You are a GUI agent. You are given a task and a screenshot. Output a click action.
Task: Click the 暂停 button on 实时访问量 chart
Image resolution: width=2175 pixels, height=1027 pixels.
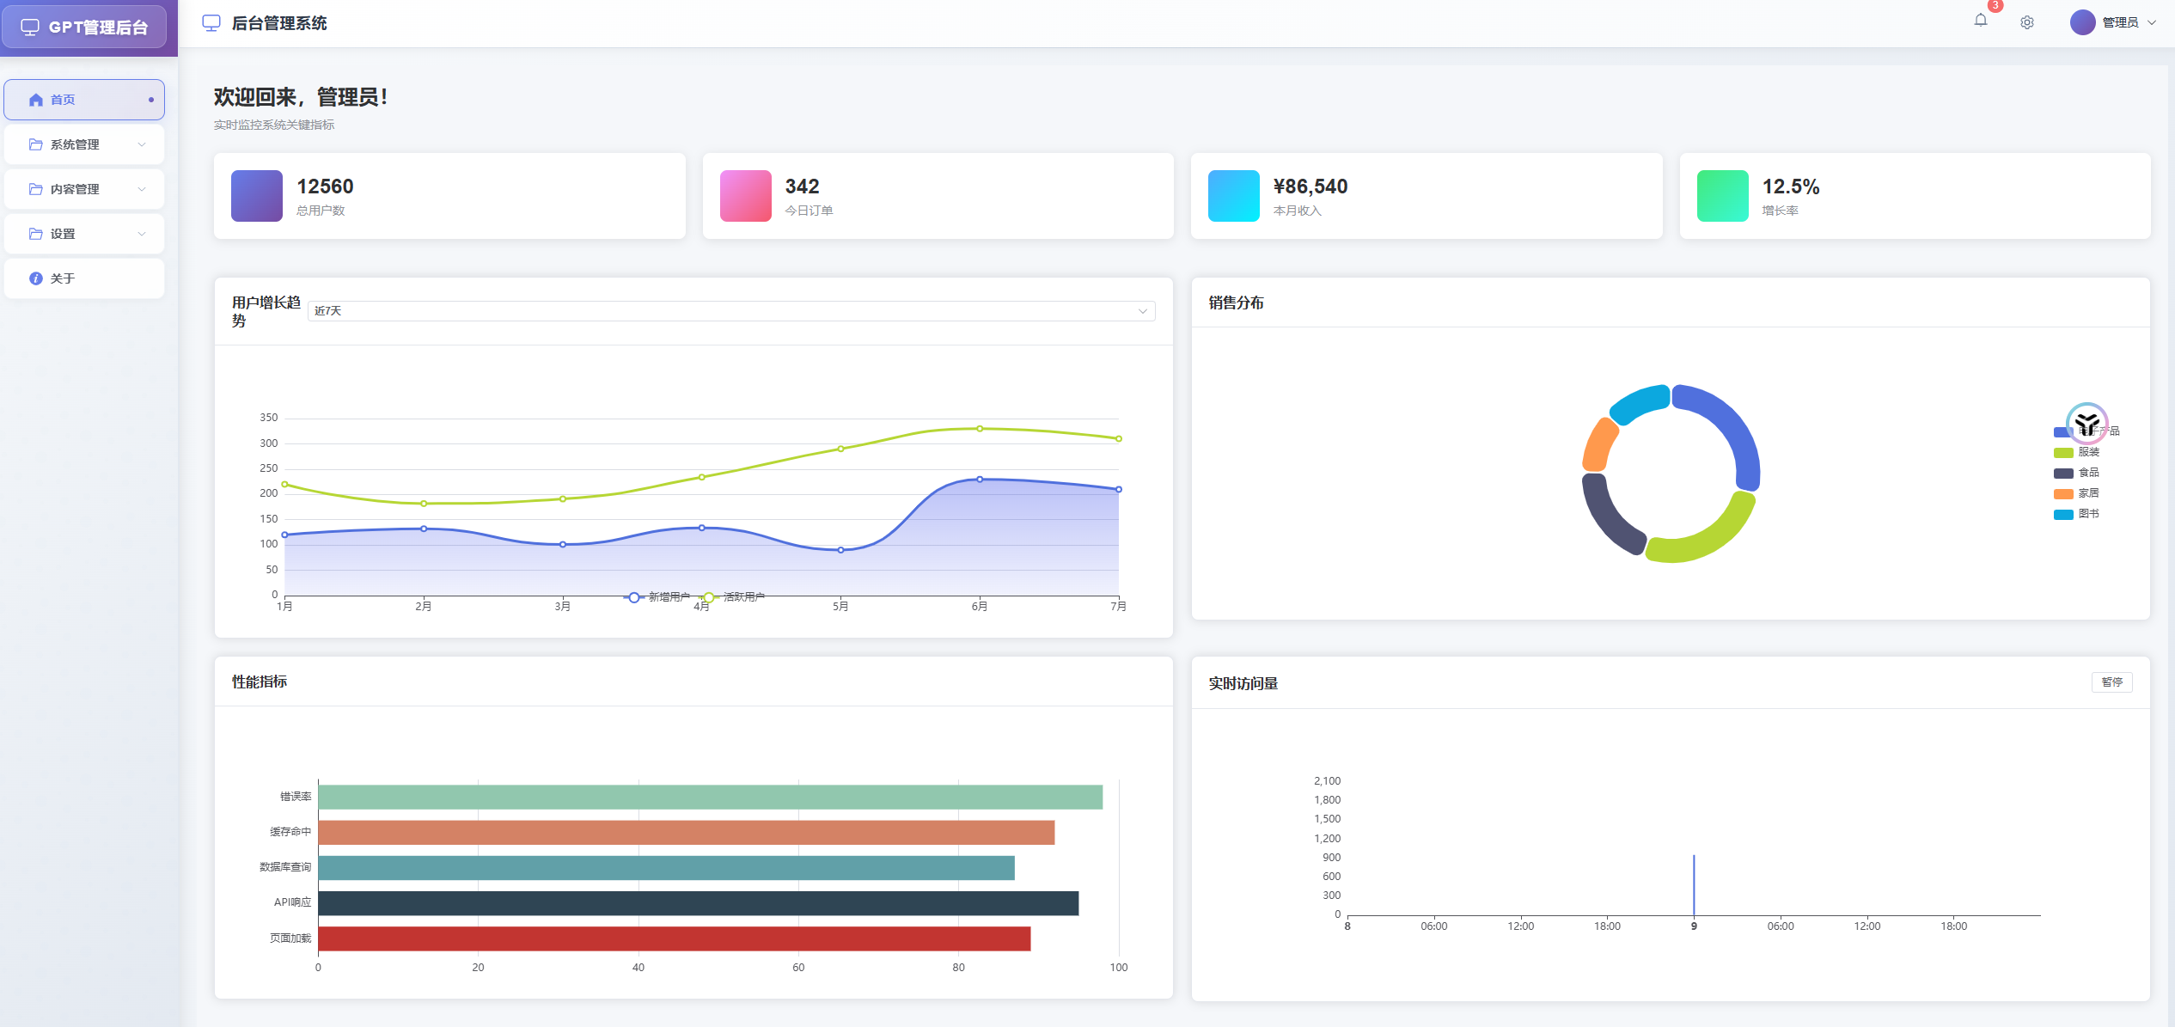[2111, 682]
